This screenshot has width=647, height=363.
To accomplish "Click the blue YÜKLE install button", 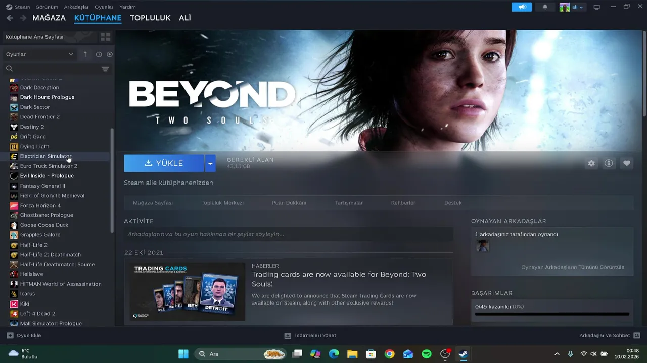I will pyautogui.click(x=164, y=163).
